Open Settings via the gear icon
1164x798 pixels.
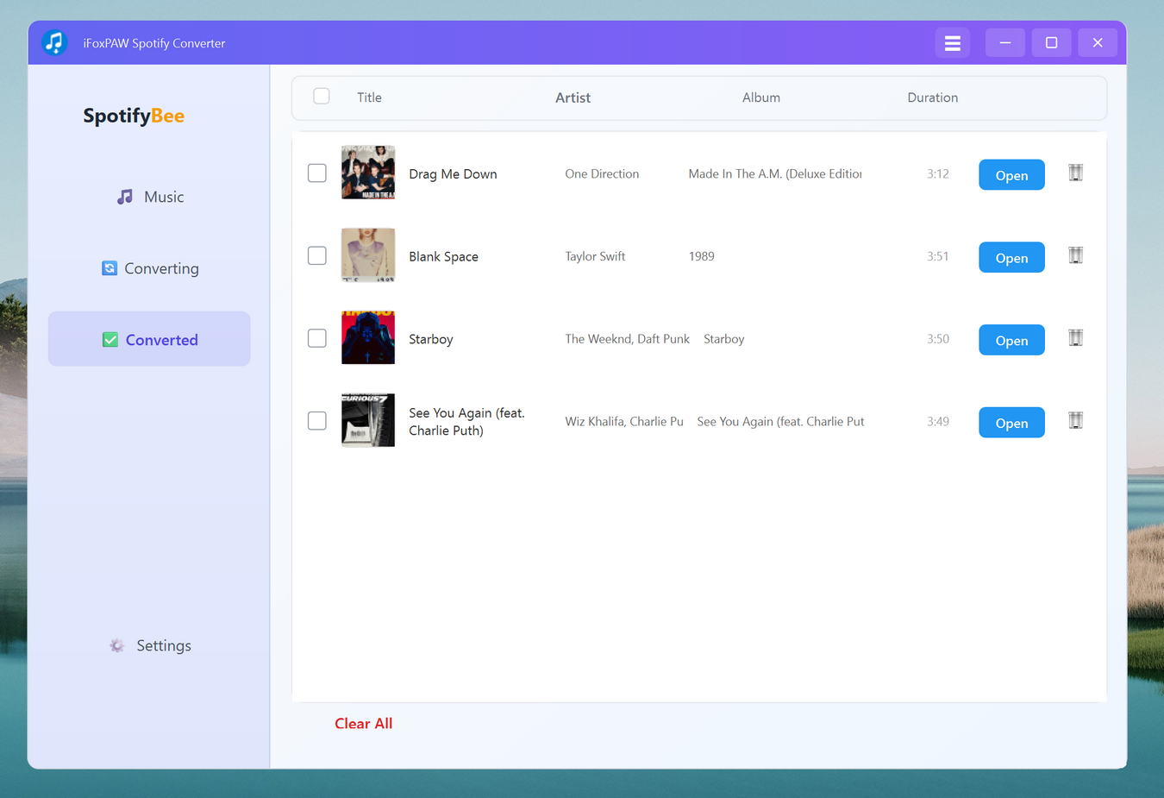[116, 644]
